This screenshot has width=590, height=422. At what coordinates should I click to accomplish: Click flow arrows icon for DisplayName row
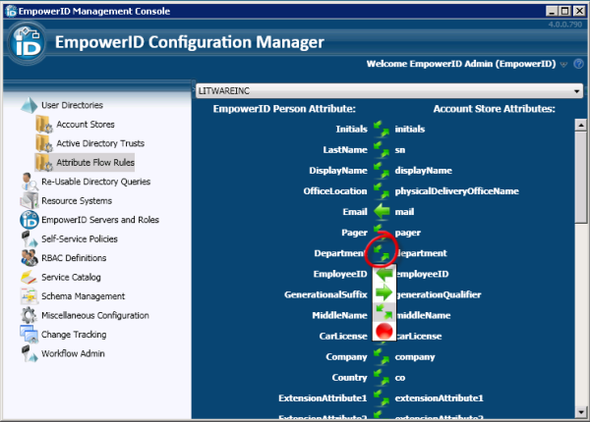pos(382,170)
